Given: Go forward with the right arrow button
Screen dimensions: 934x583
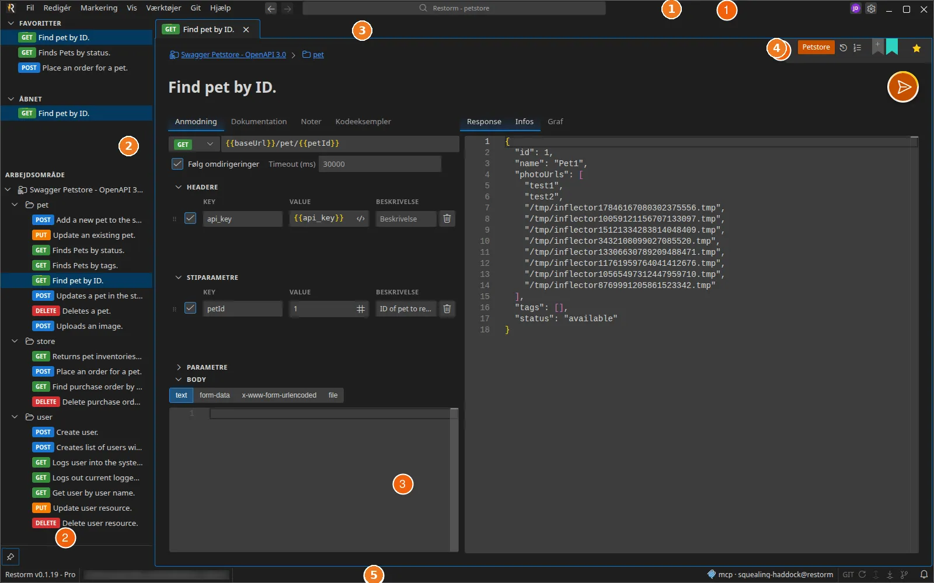Looking at the screenshot, I should pyautogui.click(x=287, y=9).
